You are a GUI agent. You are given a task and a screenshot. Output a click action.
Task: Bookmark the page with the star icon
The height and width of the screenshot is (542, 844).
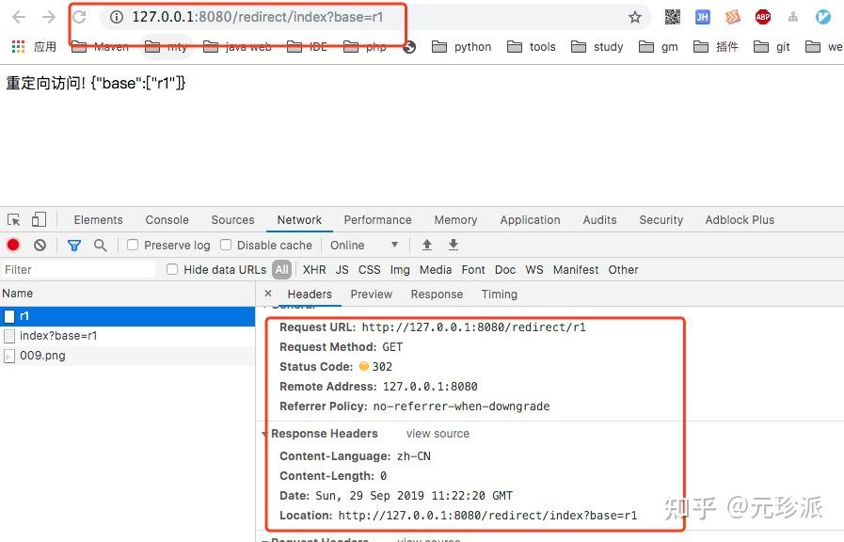(635, 16)
